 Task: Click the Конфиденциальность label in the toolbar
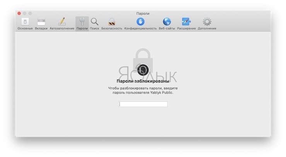140,29
